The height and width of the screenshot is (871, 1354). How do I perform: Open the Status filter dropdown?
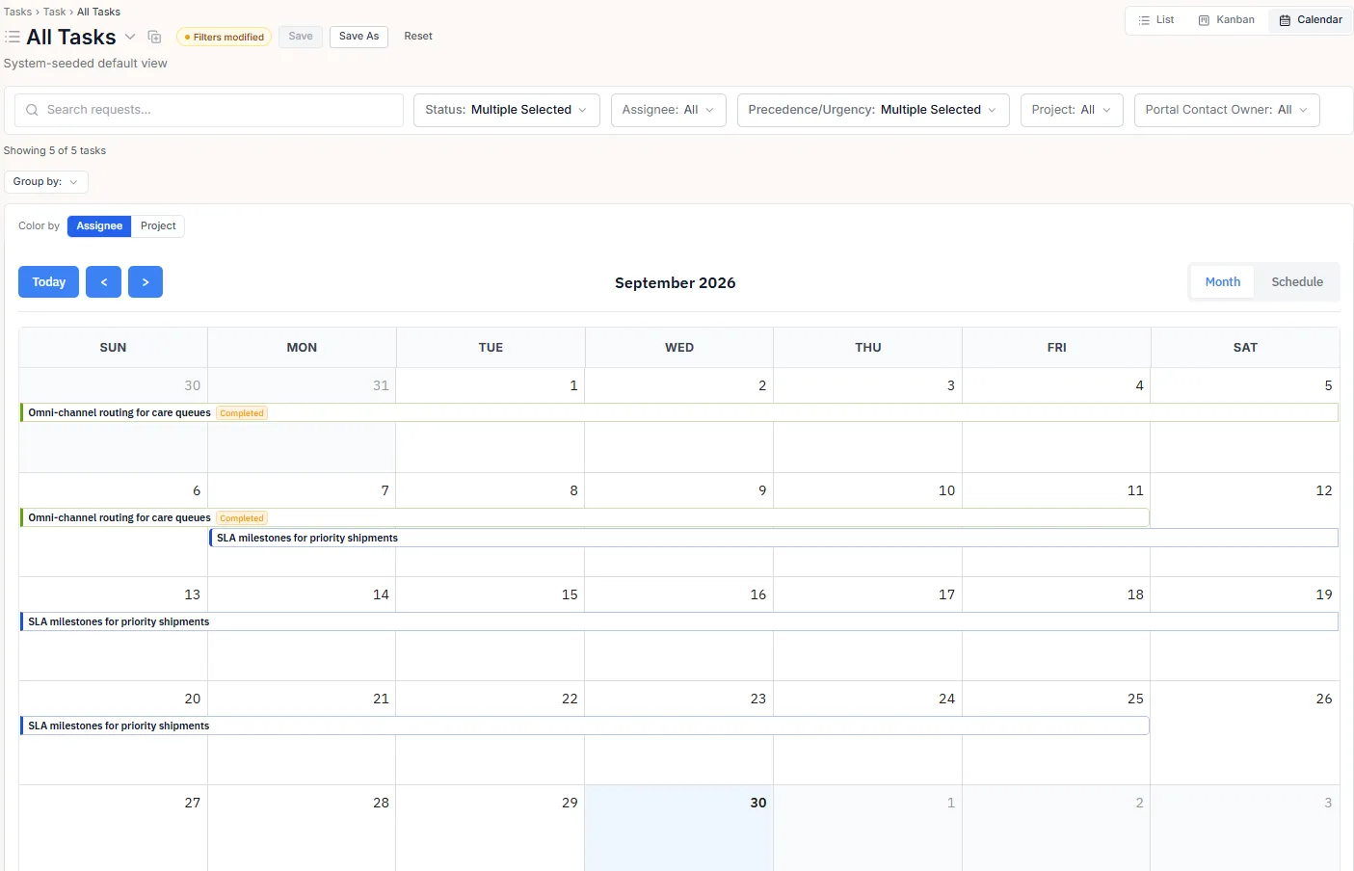[507, 110]
